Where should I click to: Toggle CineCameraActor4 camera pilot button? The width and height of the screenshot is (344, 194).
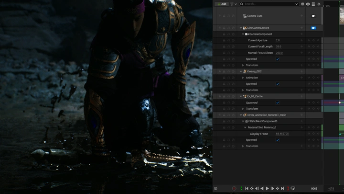tap(313, 28)
